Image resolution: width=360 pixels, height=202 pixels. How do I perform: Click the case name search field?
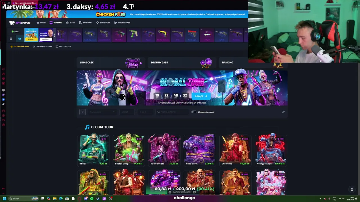(x=172, y=112)
